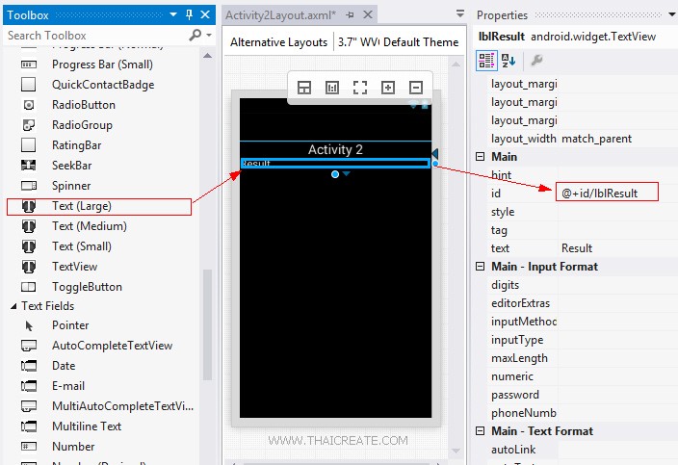This screenshot has width=678, height=465.
Task: Click the Activity 2 title in the designer
Action: click(335, 149)
